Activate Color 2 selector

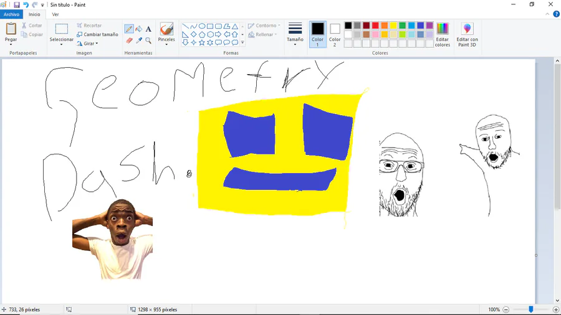[x=335, y=34]
